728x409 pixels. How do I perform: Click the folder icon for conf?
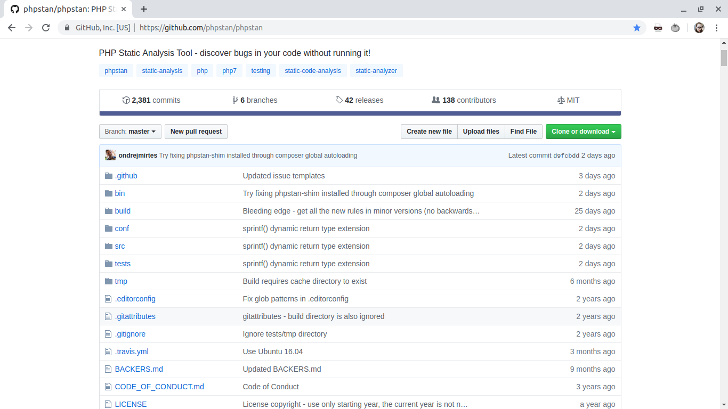click(x=109, y=228)
